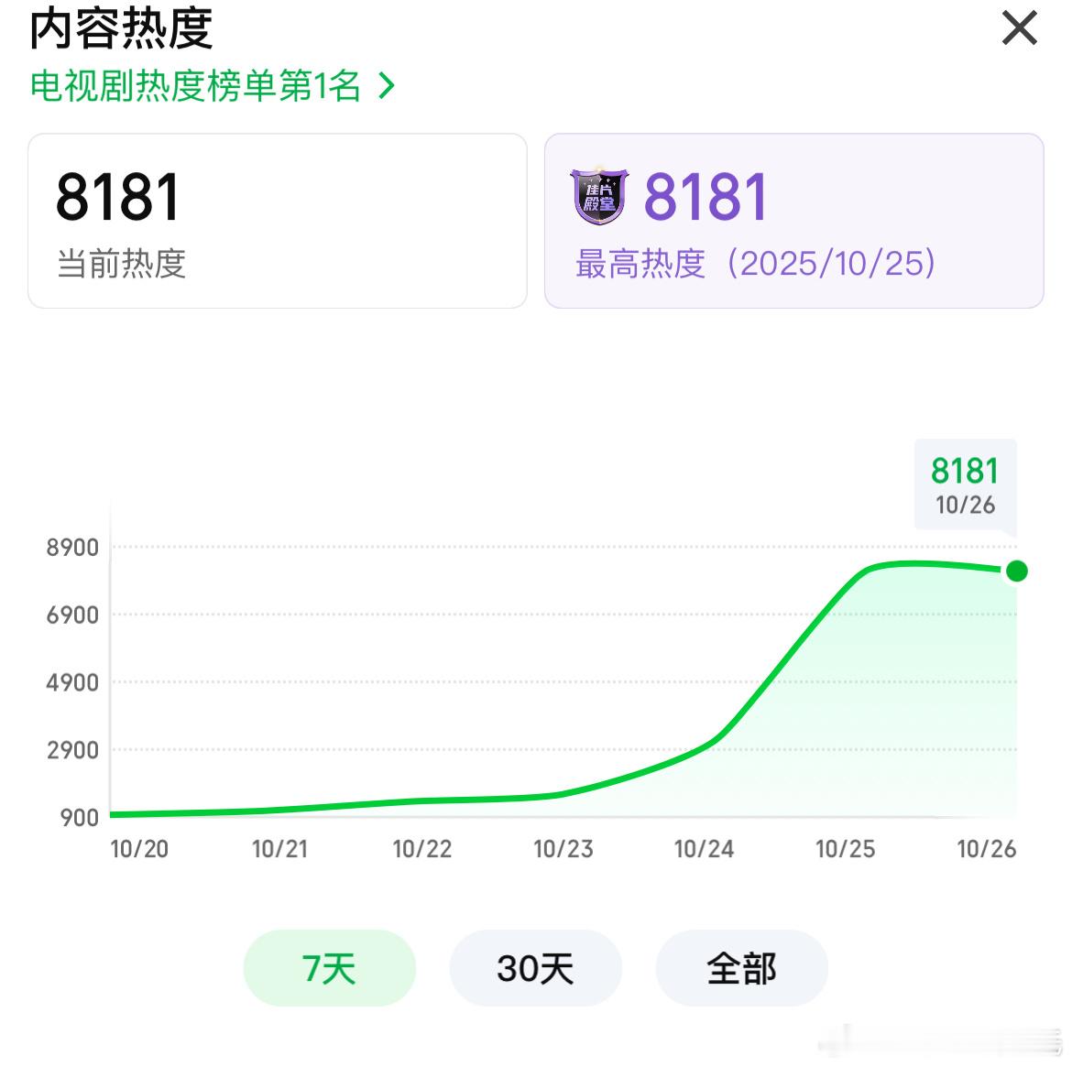Click the black 8181 current value

pyautogui.click(x=117, y=197)
